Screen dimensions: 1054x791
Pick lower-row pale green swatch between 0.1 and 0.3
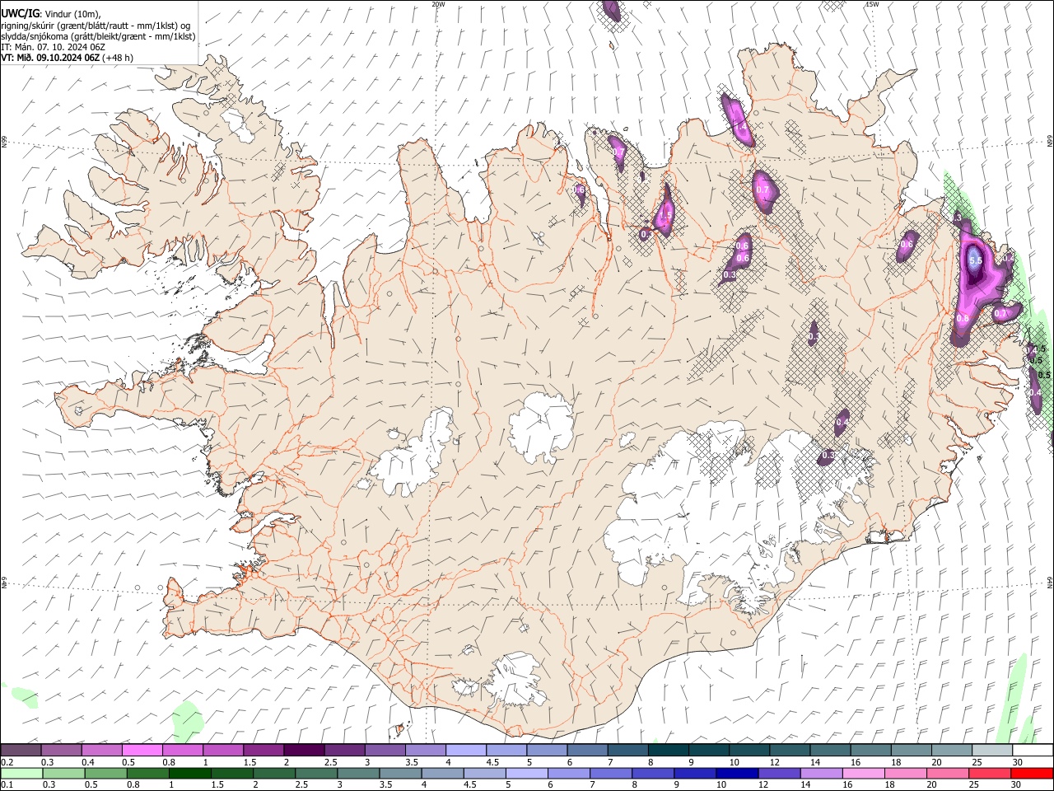point(22,773)
